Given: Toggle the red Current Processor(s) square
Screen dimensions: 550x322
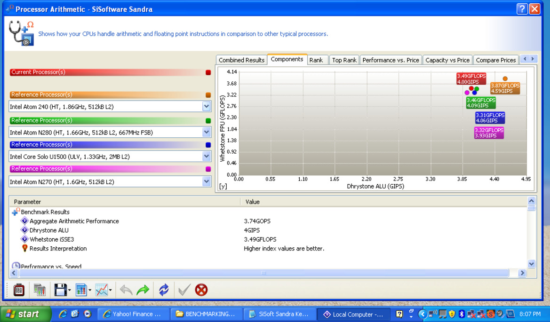Looking at the screenshot, I should (208, 72).
